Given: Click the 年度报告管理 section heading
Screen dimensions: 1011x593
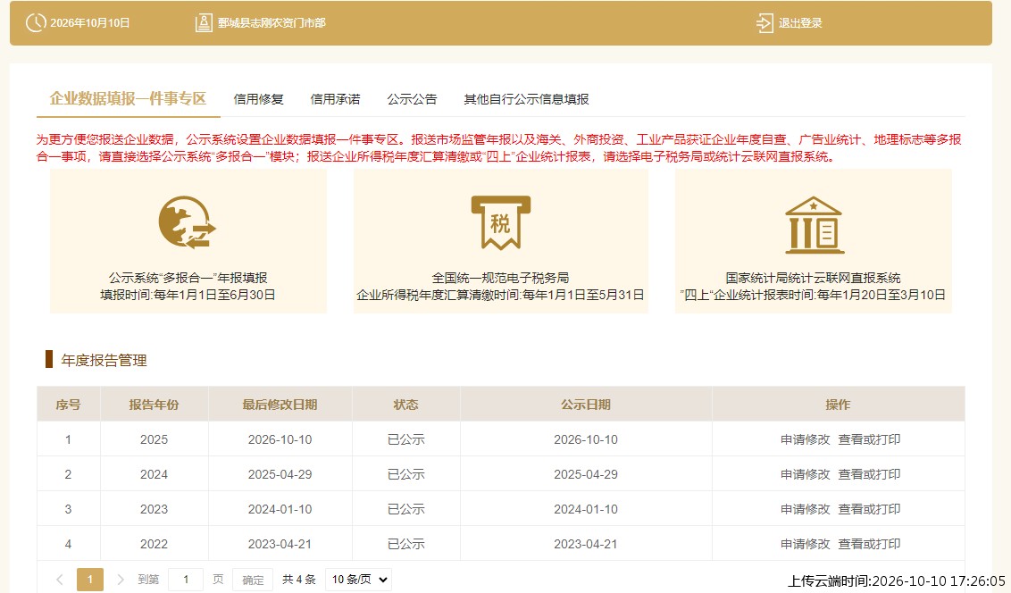Looking at the screenshot, I should pos(104,360).
